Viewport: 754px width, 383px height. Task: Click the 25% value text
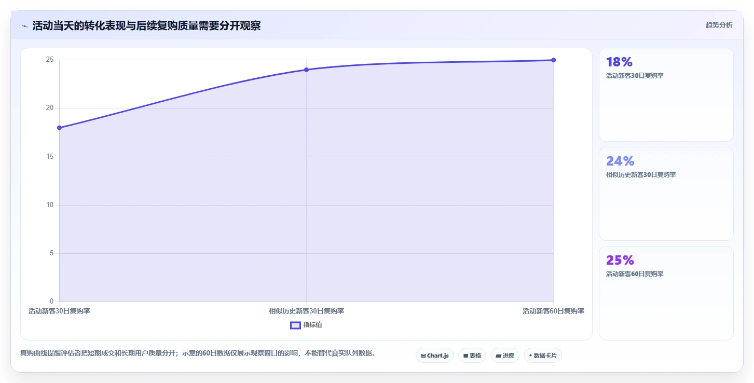[620, 261]
